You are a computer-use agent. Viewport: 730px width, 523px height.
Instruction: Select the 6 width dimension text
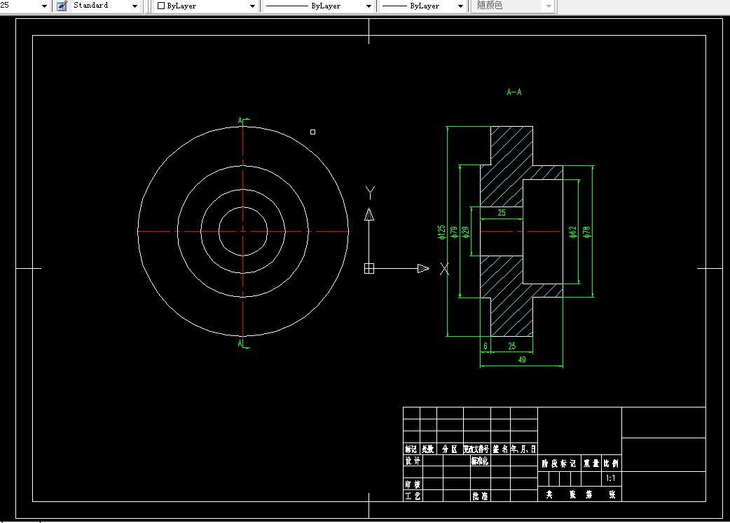point(485,346)
